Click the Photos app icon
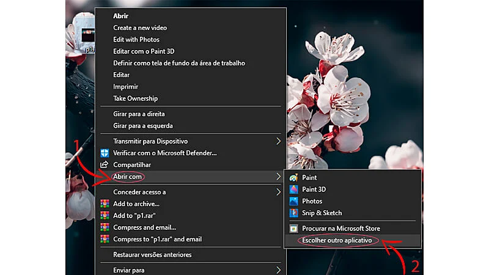489x275 pixels. 293,201
